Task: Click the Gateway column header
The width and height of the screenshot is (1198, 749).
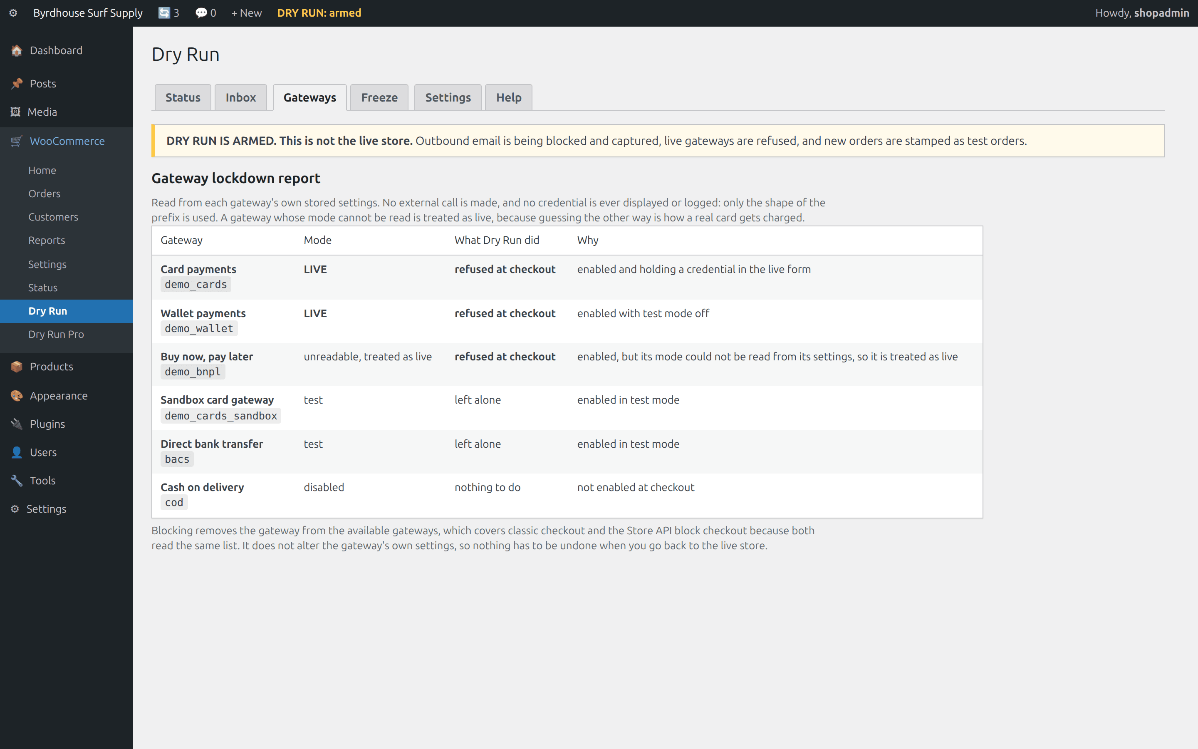Action: coord(182,240)
